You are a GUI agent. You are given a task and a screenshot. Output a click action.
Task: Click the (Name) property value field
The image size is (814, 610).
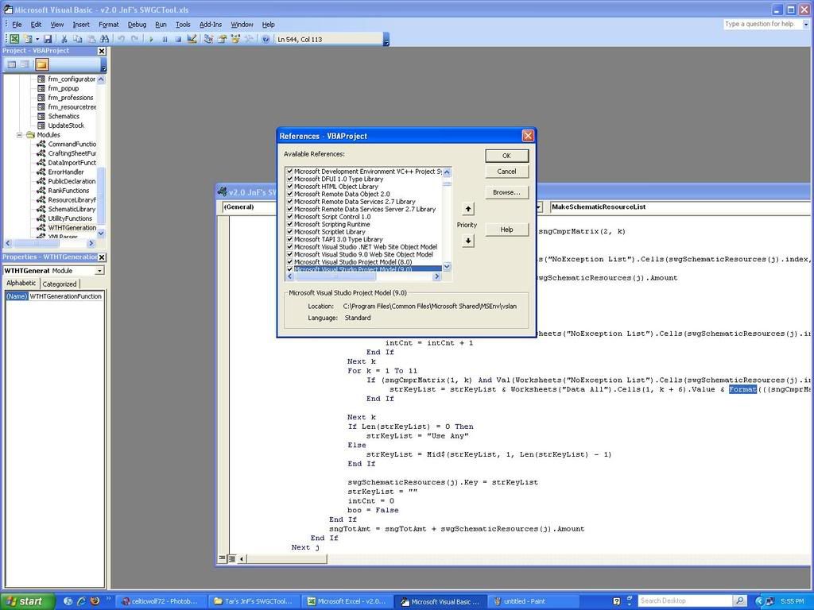click(66, 296)
